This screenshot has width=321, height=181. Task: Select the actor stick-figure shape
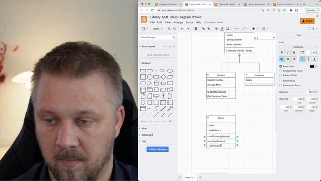point(163,96)
